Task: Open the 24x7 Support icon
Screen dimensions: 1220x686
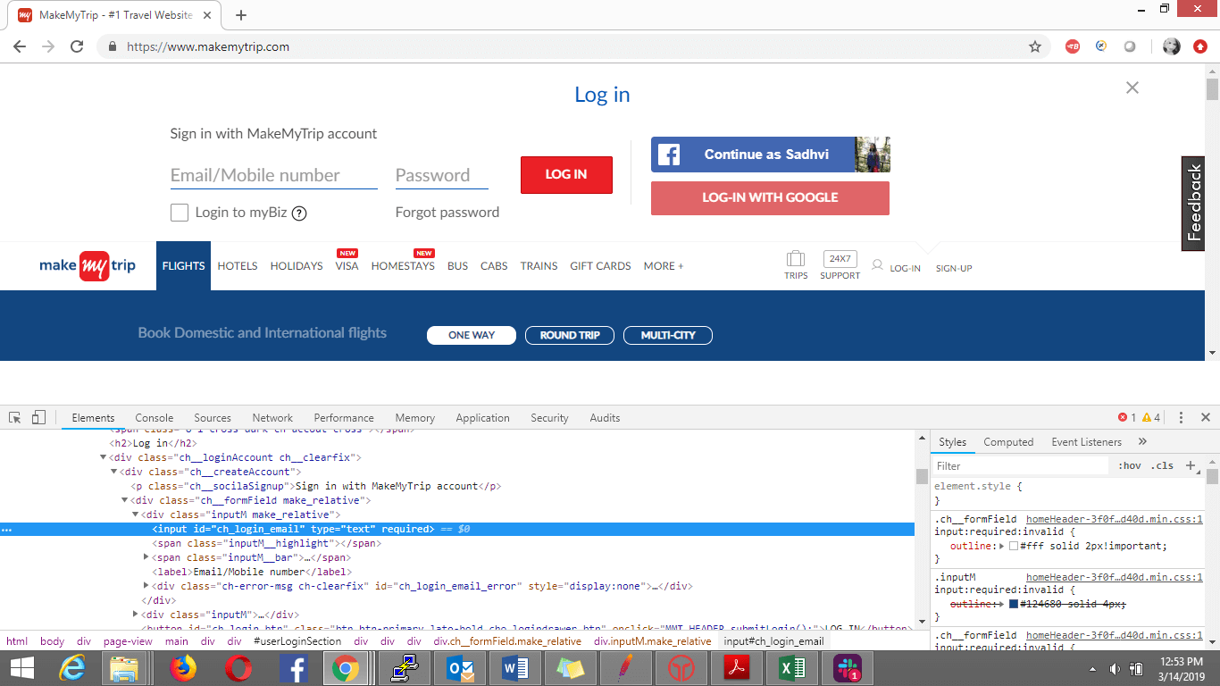Action: coord(840,260)
